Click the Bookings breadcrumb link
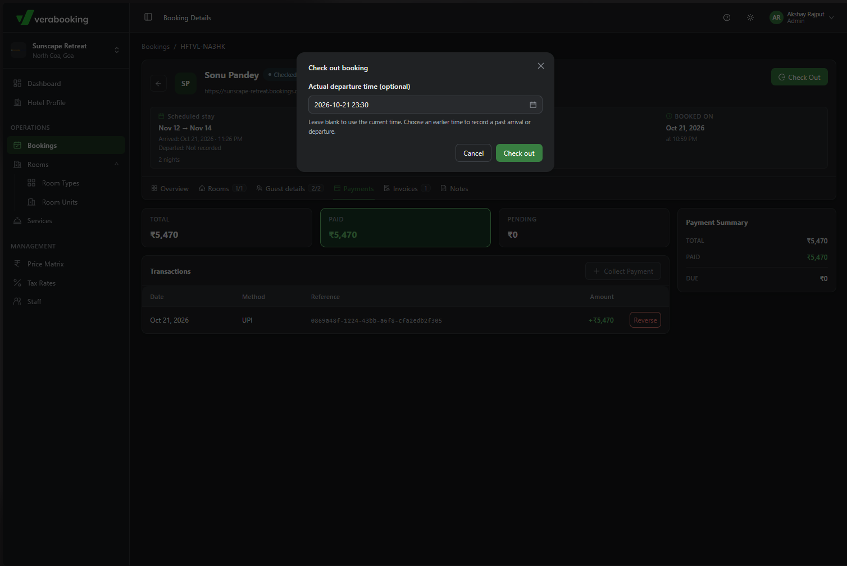Viewport: 847px width, 566px height. click(156, 47)
